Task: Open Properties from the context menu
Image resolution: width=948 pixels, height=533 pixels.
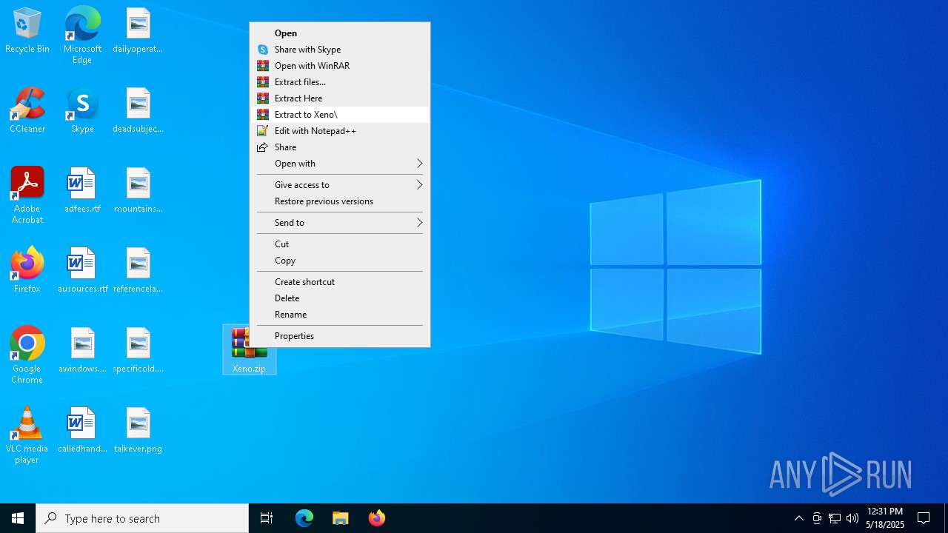Action: (x=340, y=336)
